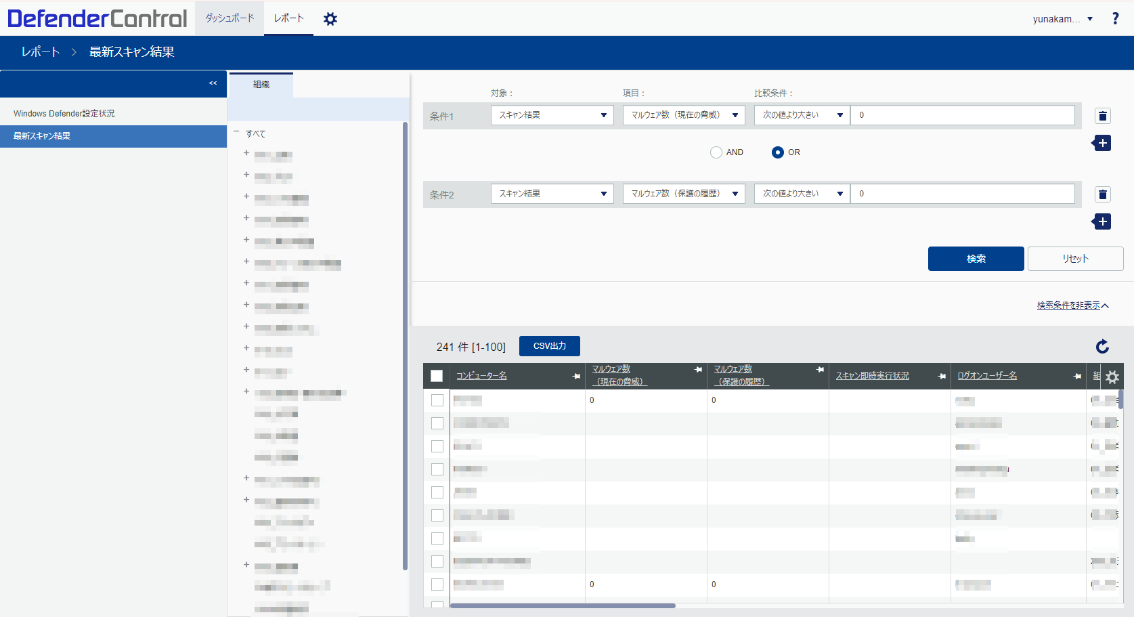Click the リセット button
Screen dimensions: 1134x617
tap(1075, 259)
